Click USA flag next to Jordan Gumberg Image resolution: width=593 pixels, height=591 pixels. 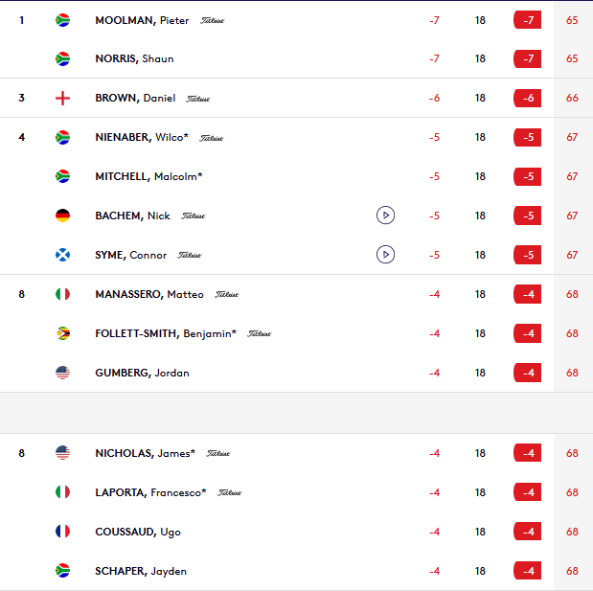(62, 373)
